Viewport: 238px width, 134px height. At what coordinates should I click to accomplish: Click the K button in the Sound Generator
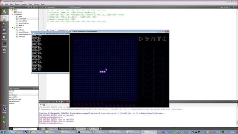tap(164, 39)
